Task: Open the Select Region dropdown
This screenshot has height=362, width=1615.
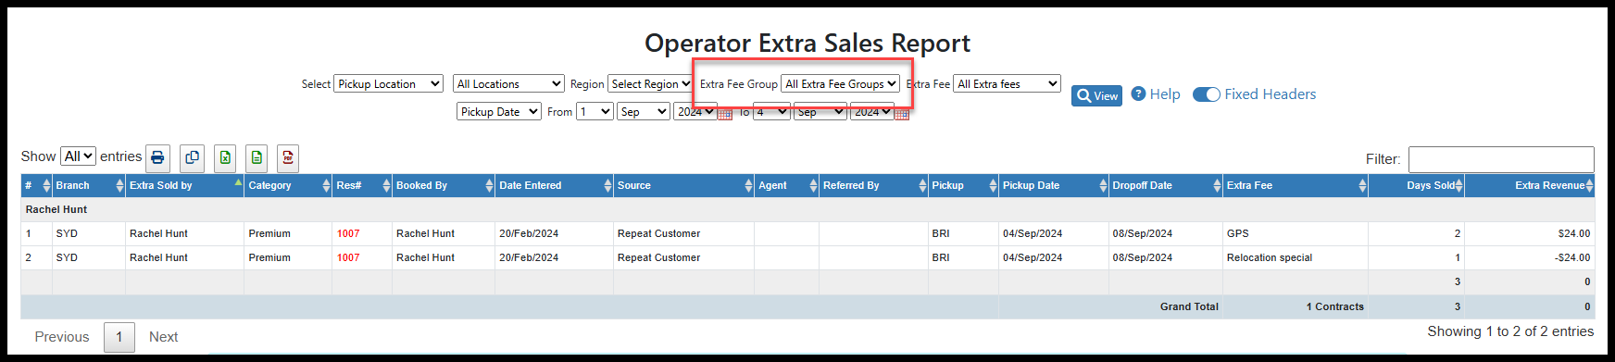Action: (650, 84)
